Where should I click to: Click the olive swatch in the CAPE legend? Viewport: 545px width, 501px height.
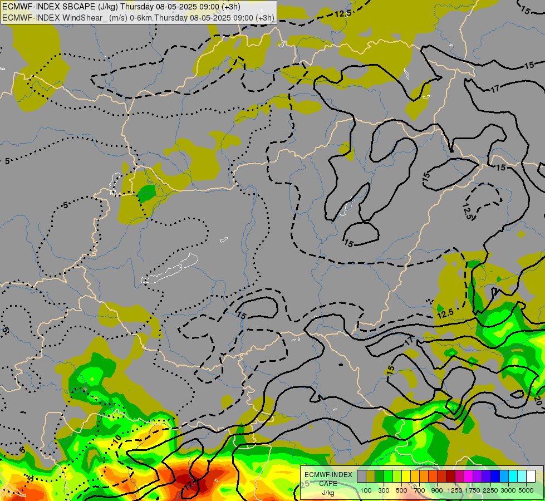(x=371, y=476)
